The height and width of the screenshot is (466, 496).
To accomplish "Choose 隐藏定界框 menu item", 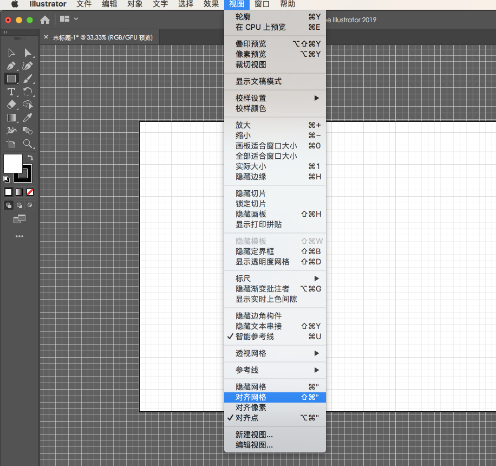I will (x=275, y=251).
